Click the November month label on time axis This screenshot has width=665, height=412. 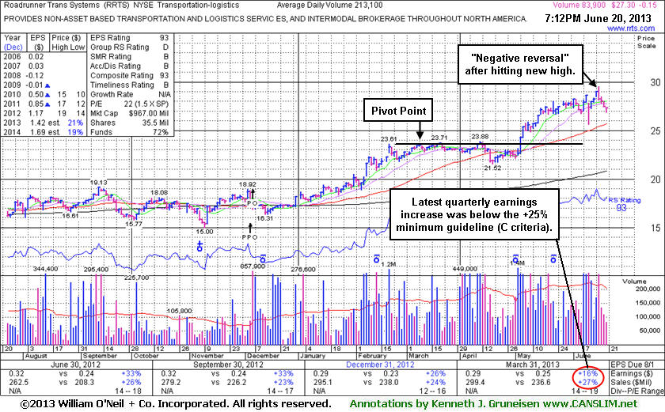click(207, 356)
